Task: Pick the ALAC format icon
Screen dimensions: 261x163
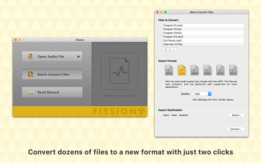Action: point(194,70)
